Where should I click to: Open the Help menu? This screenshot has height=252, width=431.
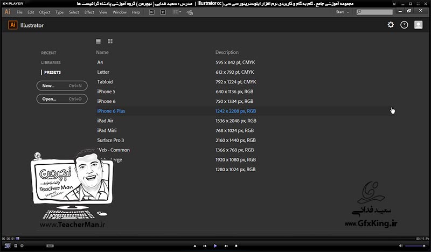(136, 12)
